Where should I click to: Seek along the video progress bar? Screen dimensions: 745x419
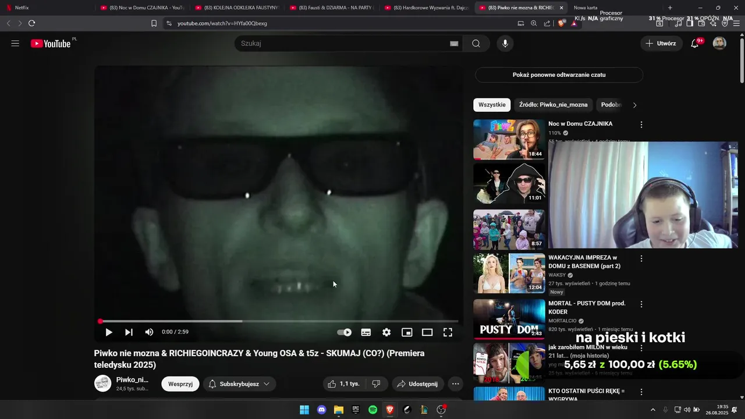(x=279, y=321)
